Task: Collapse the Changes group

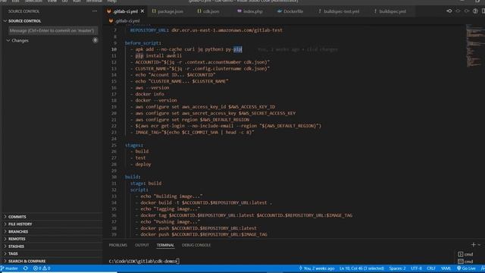Action: 8,40
